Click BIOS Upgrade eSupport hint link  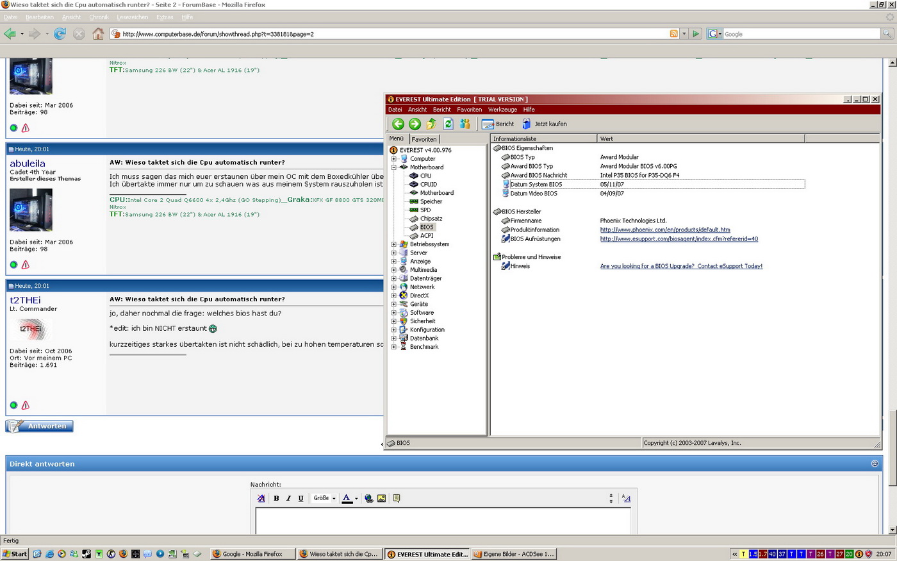click(x=681, y=266)
